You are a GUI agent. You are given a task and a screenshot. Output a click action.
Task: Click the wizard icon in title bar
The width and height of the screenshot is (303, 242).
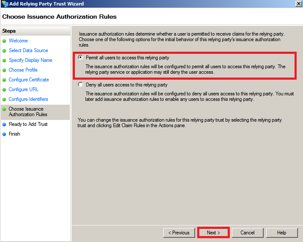5,4
